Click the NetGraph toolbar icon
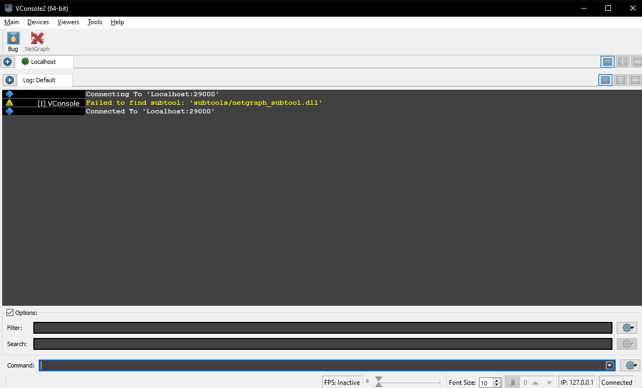Screen dimensions: 642x388 point(37,41)
